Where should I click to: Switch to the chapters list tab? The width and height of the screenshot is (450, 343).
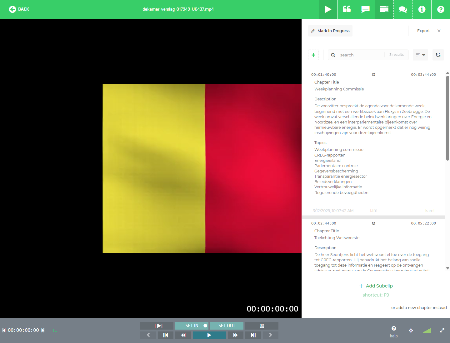tap(384, 9)
